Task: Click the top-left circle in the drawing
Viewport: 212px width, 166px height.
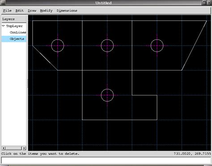Action: tap(58, 46)
